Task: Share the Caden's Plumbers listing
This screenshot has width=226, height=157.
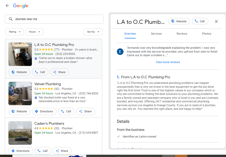Action: click(62, 151)
